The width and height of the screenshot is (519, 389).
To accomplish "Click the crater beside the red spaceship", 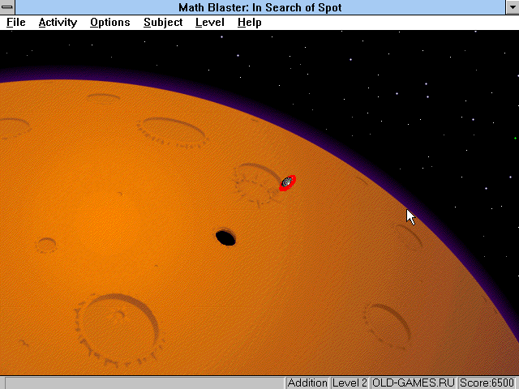I will tap(255, 182).
